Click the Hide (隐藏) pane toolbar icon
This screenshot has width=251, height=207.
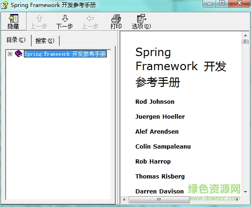pyautogui.click(x=14, y=21)
